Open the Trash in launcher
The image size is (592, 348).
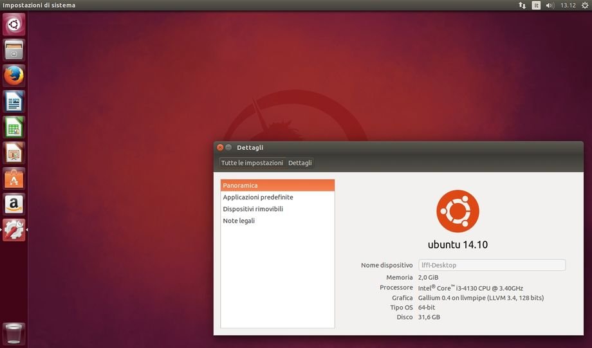point(14,334)
